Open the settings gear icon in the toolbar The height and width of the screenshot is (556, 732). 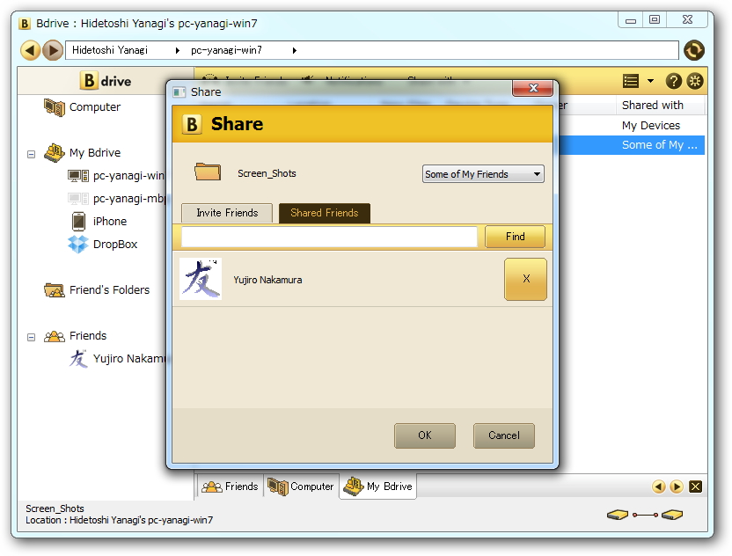coord(695,81)
